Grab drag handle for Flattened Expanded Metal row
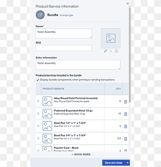 click(38, 113)
